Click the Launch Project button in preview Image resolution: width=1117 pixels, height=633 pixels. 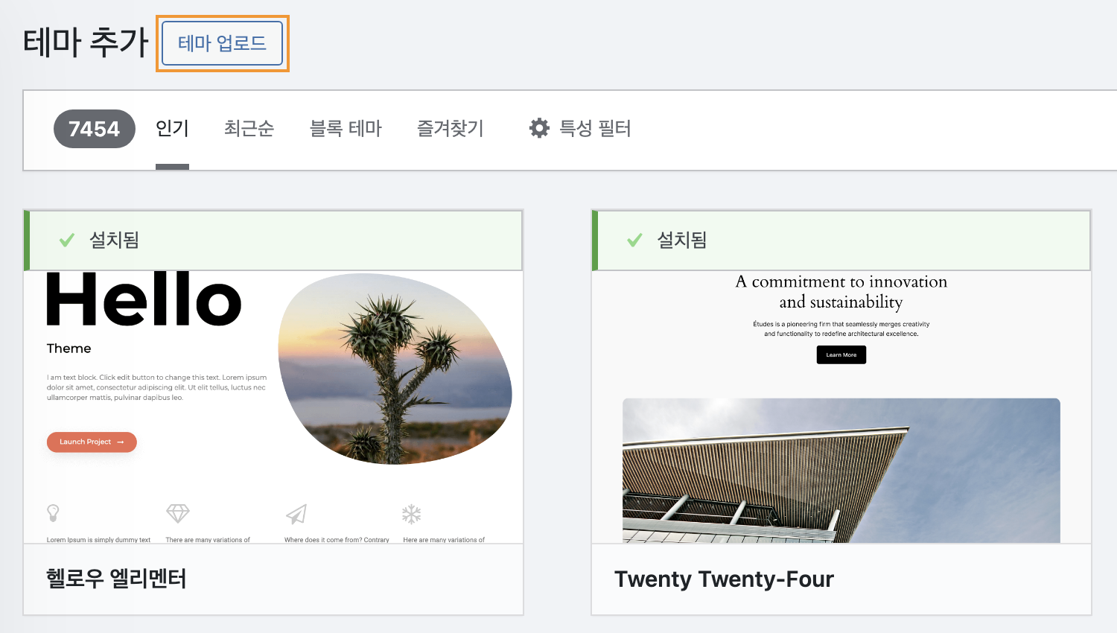pyautogui.click(x=92, y=442)
